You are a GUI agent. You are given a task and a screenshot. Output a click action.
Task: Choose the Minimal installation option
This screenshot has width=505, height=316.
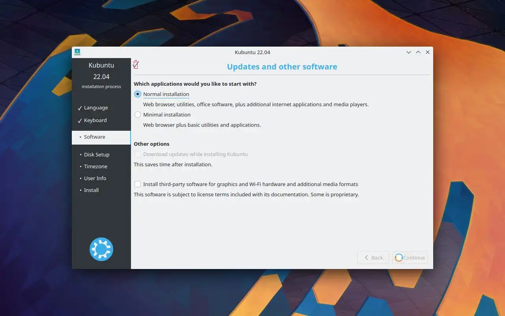pos(138,115)
